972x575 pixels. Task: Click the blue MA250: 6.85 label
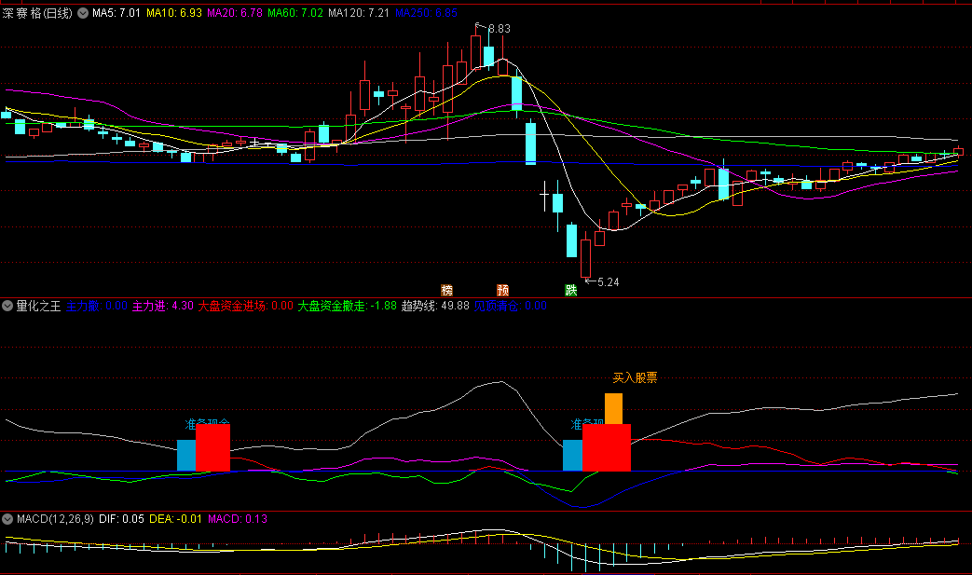(x=427, y=12)
